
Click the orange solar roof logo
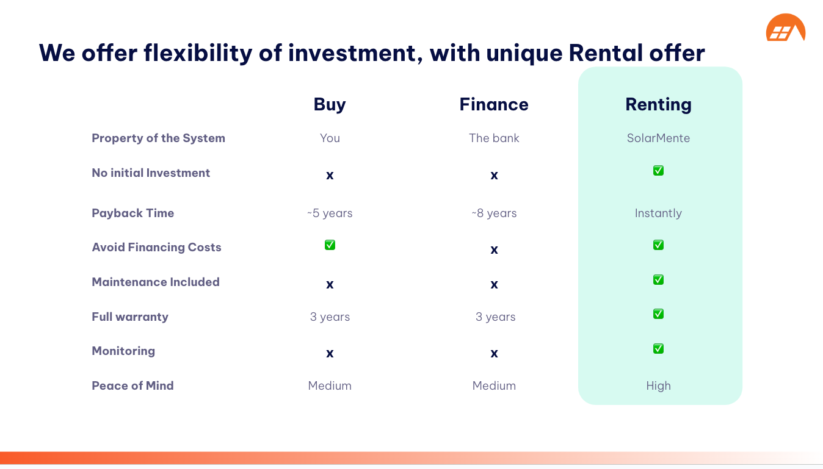pyautogui.click(x=785, y=28)
